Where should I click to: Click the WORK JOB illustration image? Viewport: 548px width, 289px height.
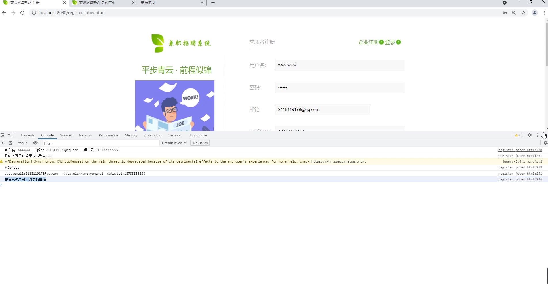coord(175,106)
